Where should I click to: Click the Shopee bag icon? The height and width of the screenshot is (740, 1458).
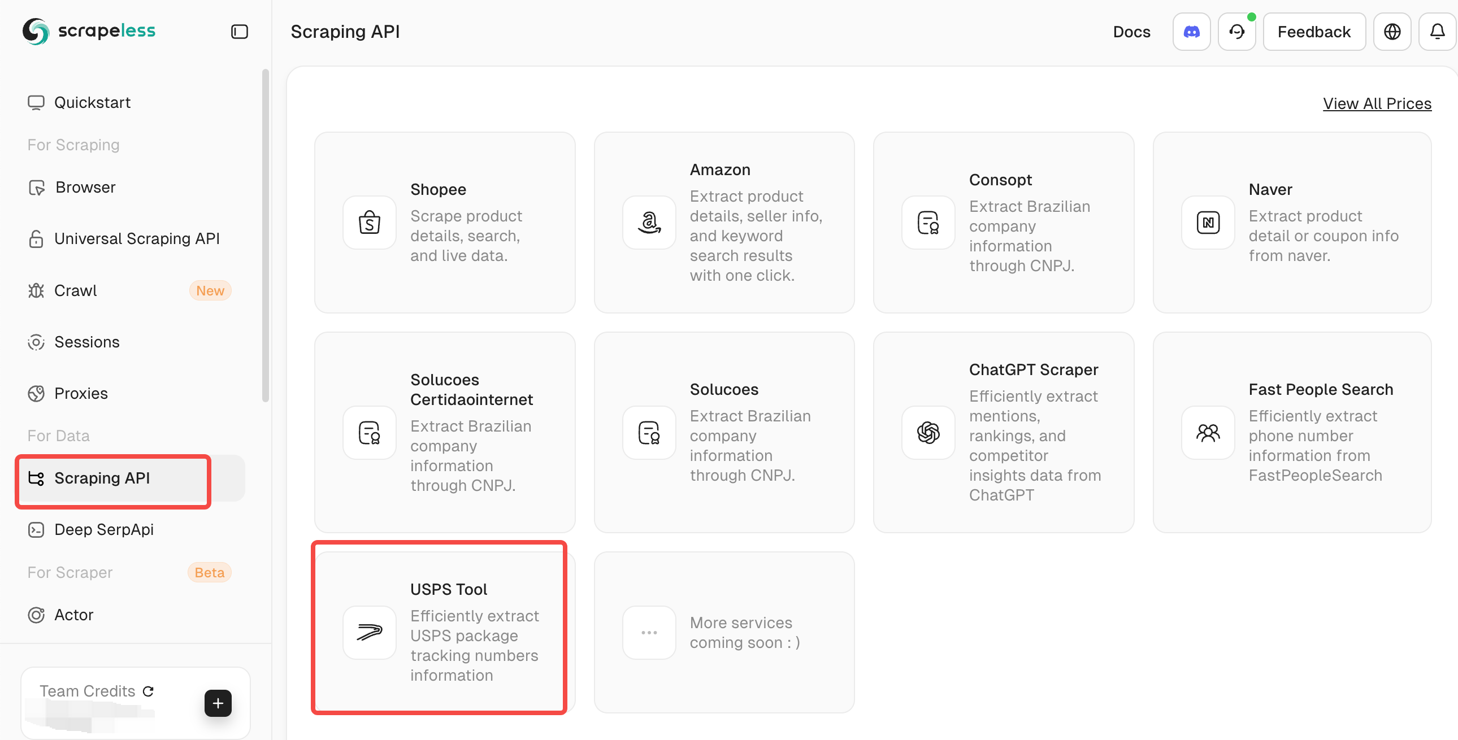click(370, 223)
